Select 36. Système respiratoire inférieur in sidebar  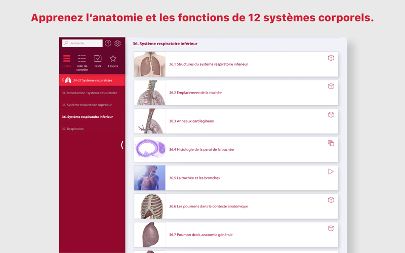[x=87, y=117]
